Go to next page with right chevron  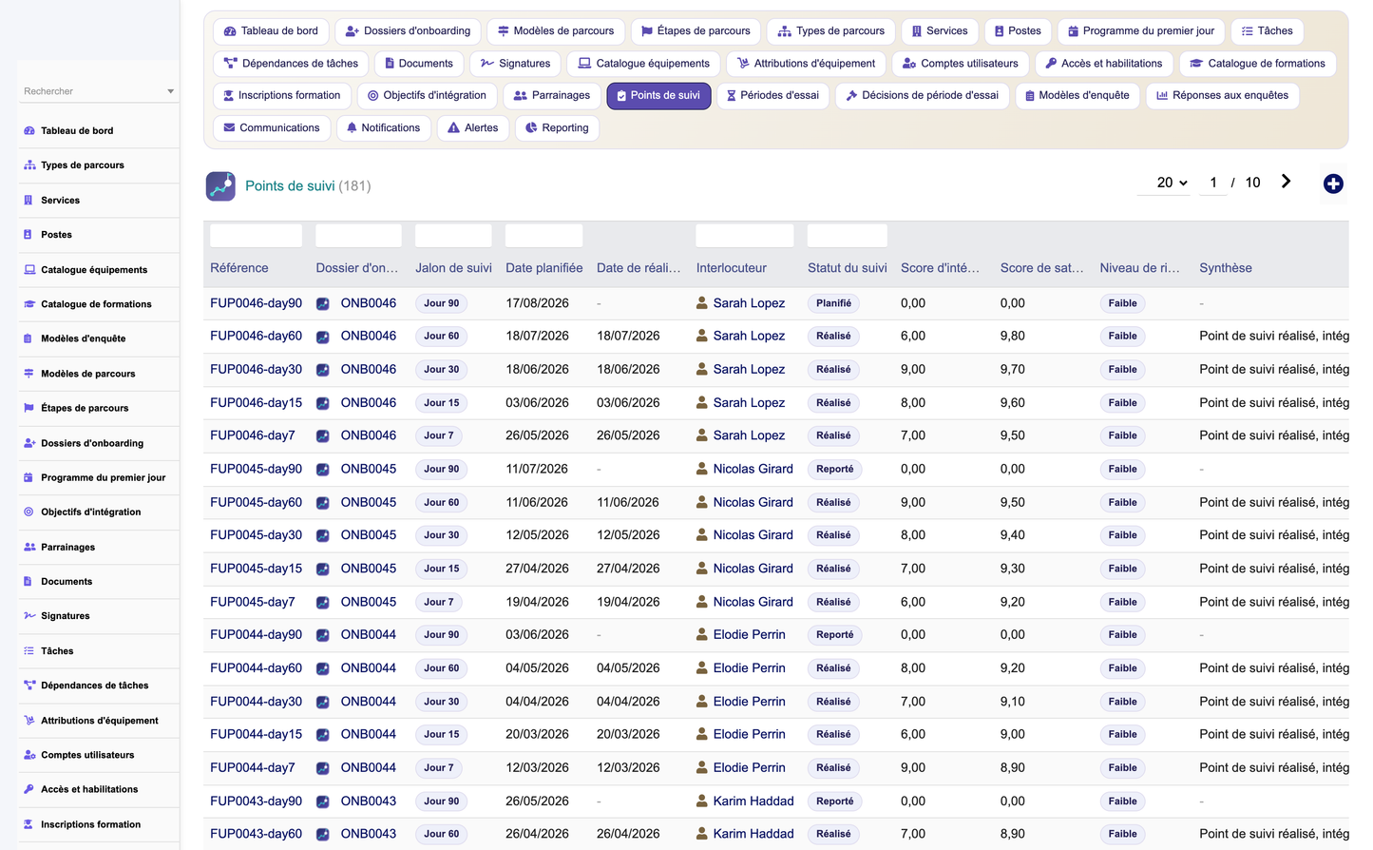pyautogui.click(x=1286, y=182)
